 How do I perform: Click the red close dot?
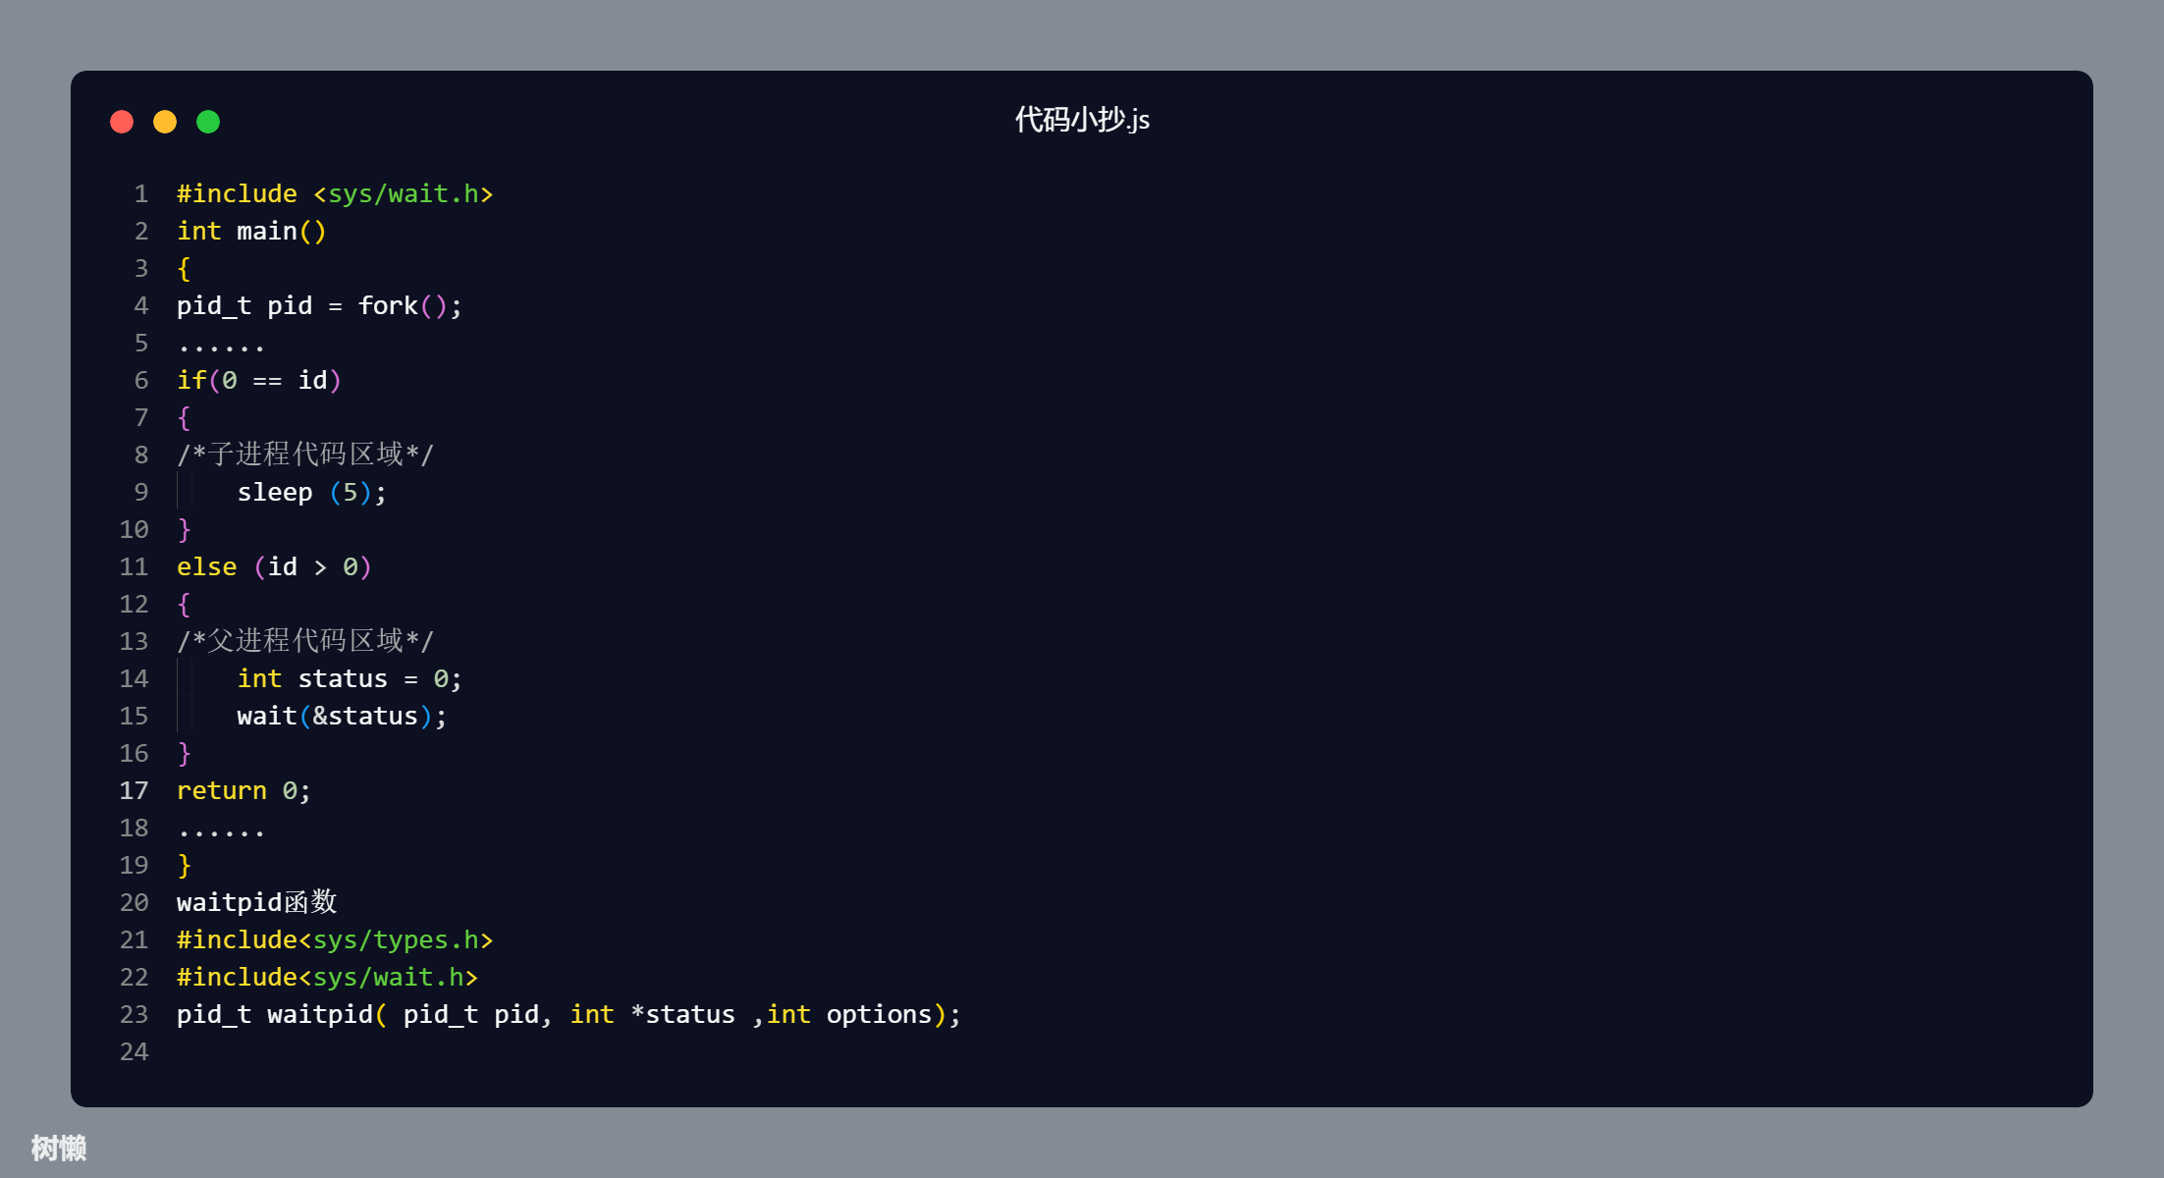point(122,122)
